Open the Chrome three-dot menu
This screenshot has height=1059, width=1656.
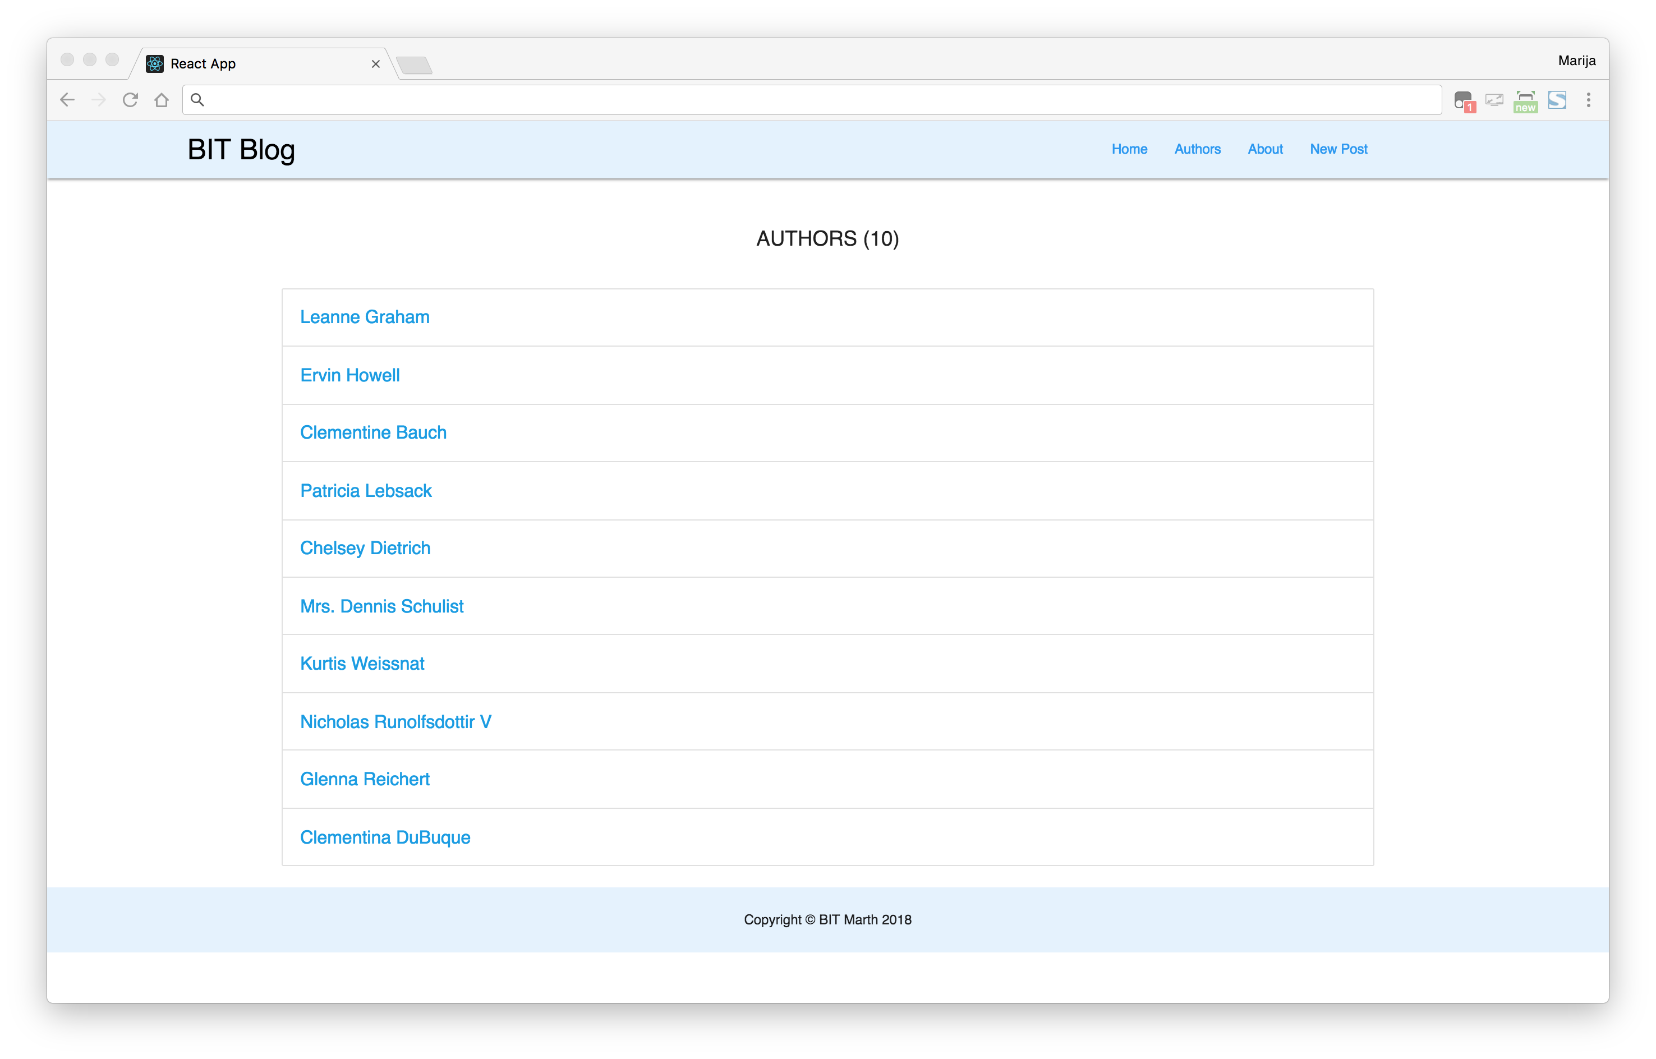pyautogui.click(x=1589, y=100)
